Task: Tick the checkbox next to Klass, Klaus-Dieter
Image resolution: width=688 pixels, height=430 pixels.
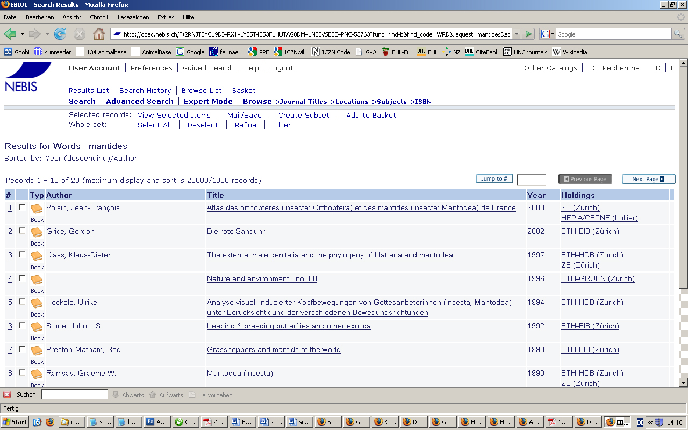Action: pyautogui.click(x=22, y=254)
